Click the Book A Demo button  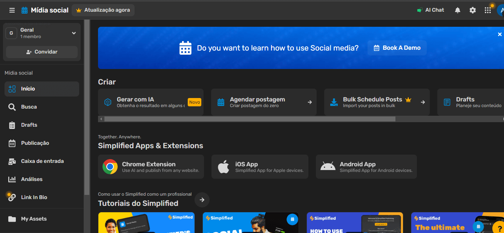click(x=397, y=48)
